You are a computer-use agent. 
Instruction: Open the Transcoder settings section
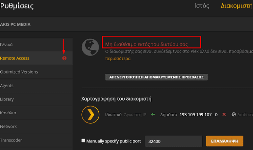tap(36, 140)
